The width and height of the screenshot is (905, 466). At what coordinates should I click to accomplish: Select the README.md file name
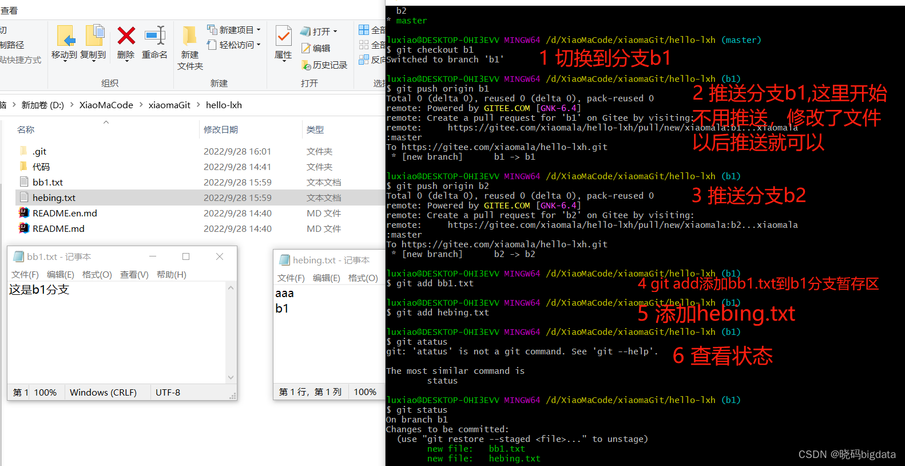point(58,228)
